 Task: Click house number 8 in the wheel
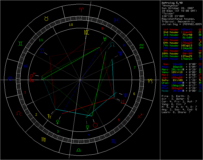[x=124, y=45]
